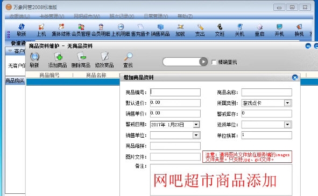318x196 pixels.
Task: Open the 进货单位 dropdown
Action: coord(287,125)
